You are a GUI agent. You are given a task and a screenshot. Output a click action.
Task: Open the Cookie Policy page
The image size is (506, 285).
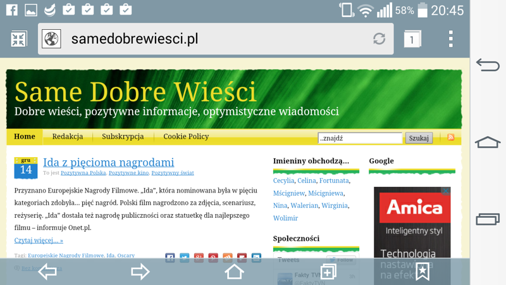tap(186, 137)
